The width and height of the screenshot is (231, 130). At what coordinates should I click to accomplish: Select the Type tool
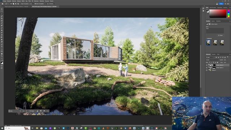(x=2, y=47)
